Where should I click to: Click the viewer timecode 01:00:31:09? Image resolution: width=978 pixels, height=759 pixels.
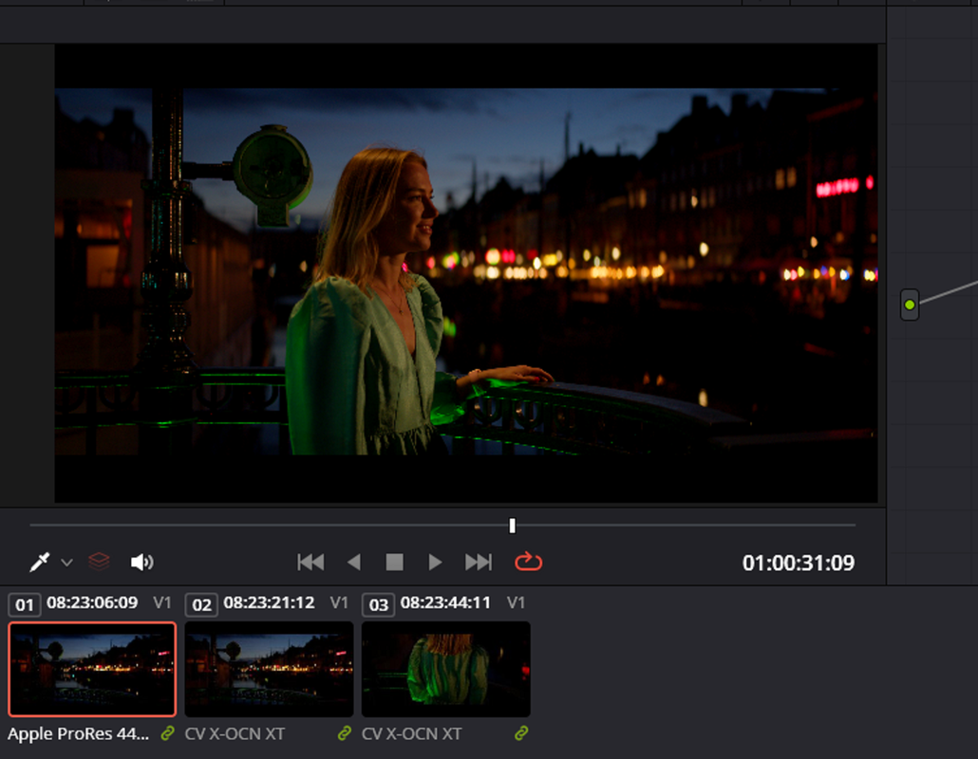point(799,563)
